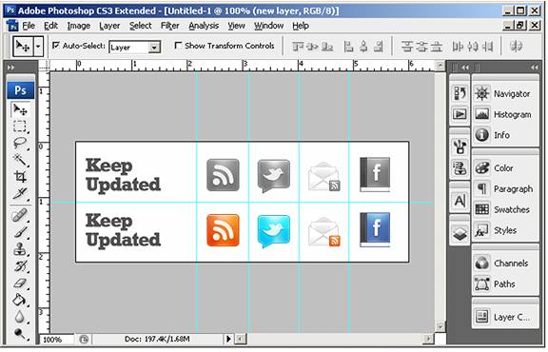Open the Character panel icon
The image size is (548, 352).
point(460,201)
